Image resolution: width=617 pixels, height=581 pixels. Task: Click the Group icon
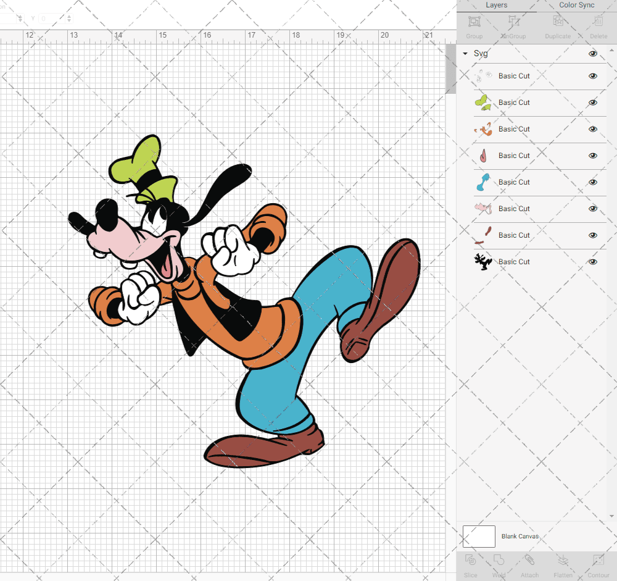click(474, 21)
